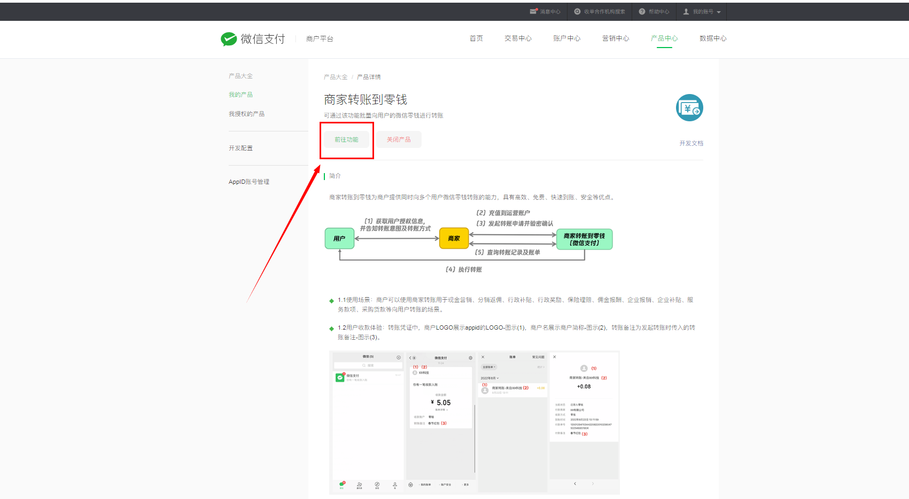Click the 帮助中心 question mark icon
This screenshot has width=909, height=499.
click(x=642, y=11)
